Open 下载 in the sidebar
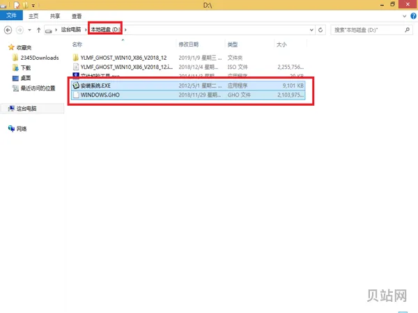Screen dimensions: 418x313 click(26, 68)
